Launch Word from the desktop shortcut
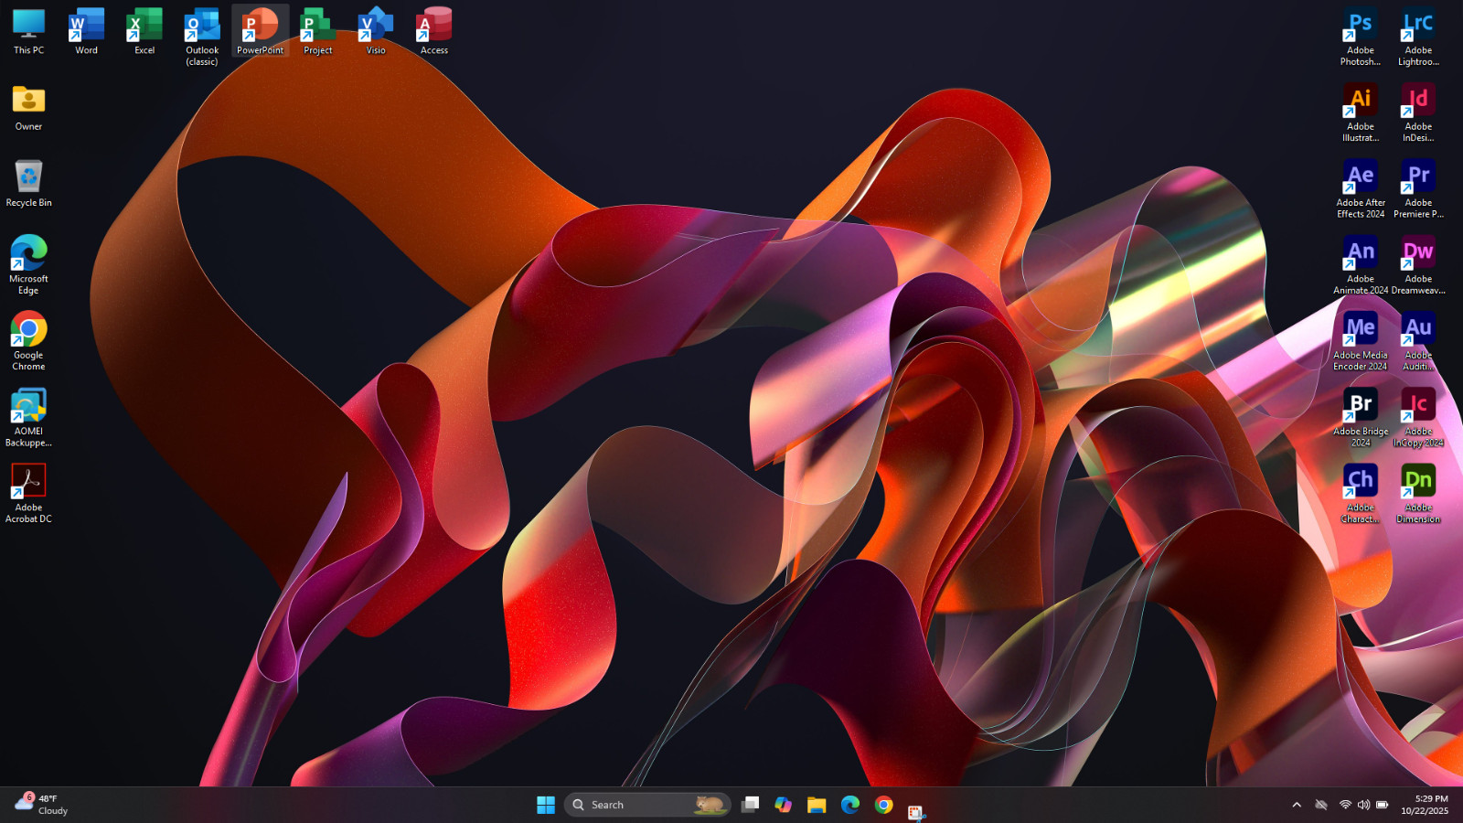This screenshot has height=823, width=1463. pos(86,31)
